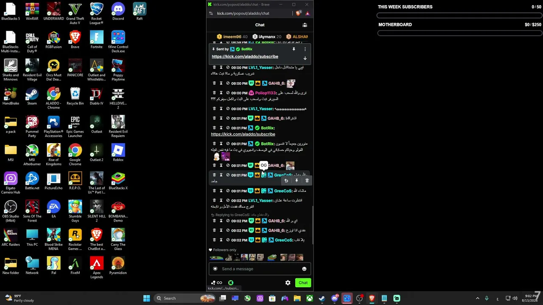The height and width of the screenshot is (305, 543).
Task: View site information icon in address bar
Action: coord(211,13)
